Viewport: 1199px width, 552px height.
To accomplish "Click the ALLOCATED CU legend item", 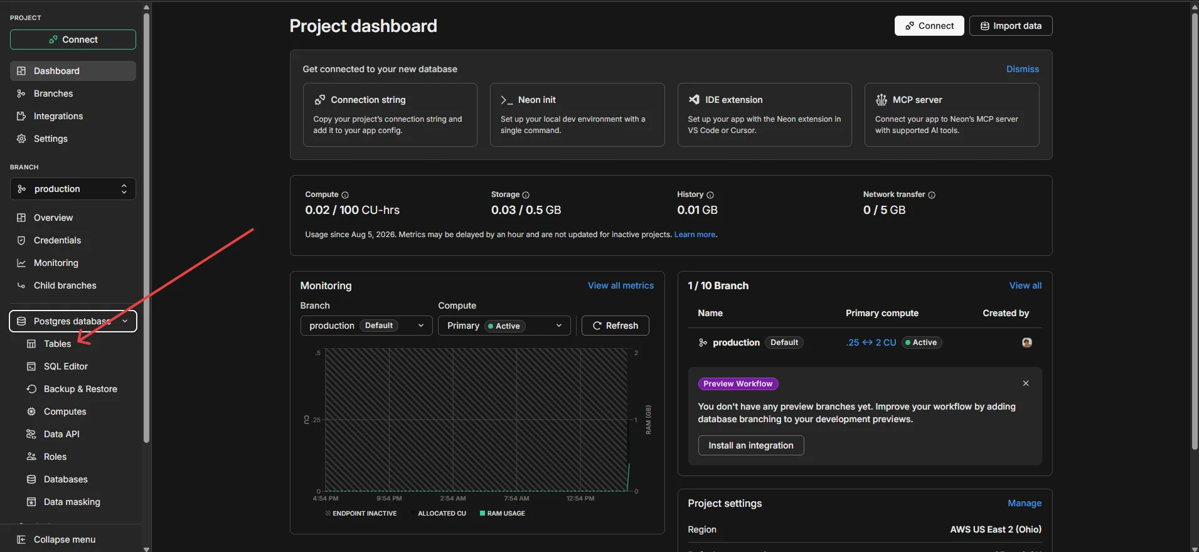I will point(438,513).
